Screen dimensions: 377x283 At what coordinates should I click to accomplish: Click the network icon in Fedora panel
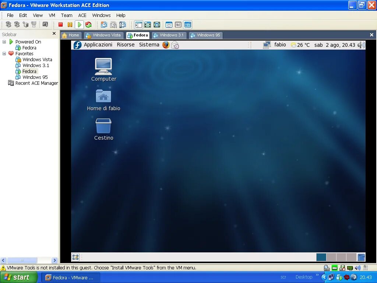pyautogui.click(x=267, y=45)
